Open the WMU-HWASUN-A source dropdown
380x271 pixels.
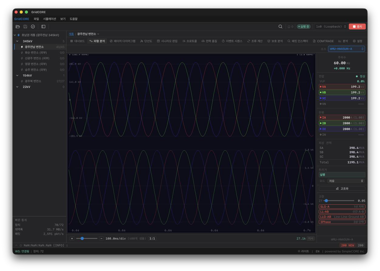346,49
